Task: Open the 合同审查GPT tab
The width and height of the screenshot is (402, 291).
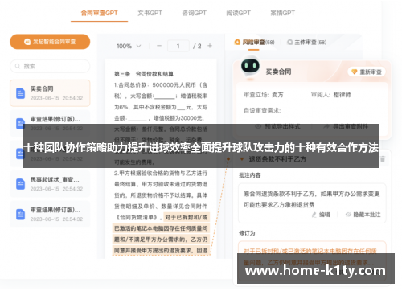Action: tap(99, 13)
